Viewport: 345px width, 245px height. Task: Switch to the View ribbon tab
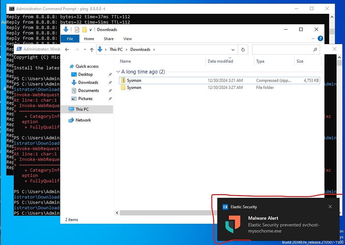(127, 39)
